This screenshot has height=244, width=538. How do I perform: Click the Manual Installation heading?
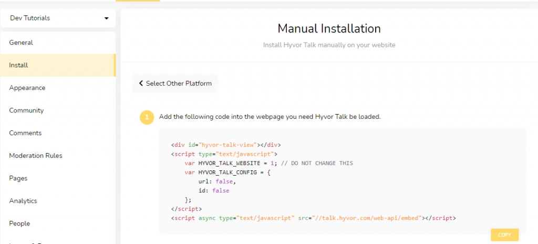[329, 28]
